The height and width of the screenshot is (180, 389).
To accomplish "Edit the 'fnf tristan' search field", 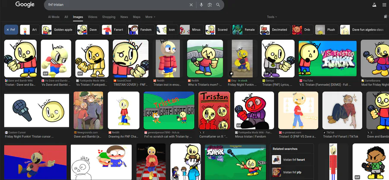I will coord(117,5).
